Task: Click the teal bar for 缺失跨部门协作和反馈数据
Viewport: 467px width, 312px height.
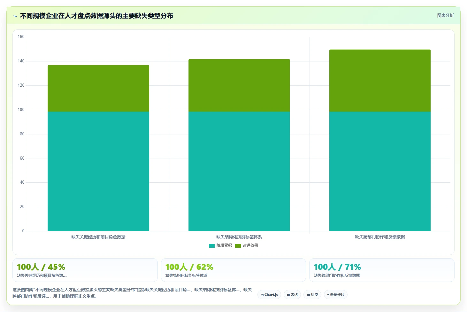Action: click(380, 171)
